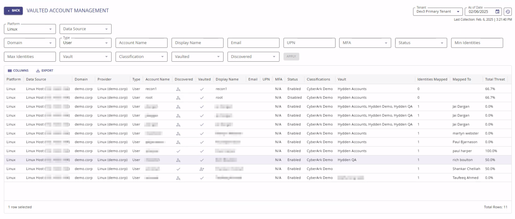Image resolution: width=515 pixels, height=219 pixels.
Task: Click the Display Name filter field
Action: tap(197, 43)
